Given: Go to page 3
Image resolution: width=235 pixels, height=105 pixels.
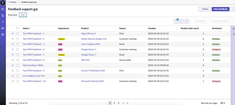Looking at the screenshot, I should (119, 103).
